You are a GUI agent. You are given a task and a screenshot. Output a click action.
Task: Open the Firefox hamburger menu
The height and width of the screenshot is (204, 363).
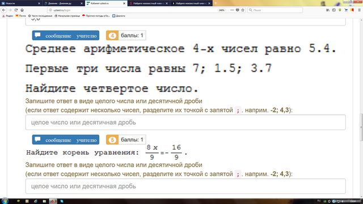point(359,10)
